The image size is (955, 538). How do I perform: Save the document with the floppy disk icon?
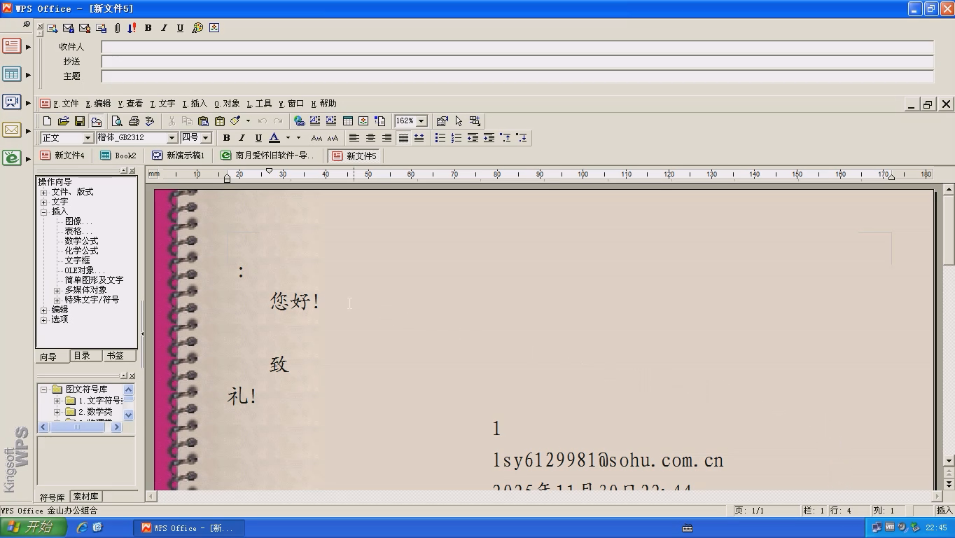(79, 121)
